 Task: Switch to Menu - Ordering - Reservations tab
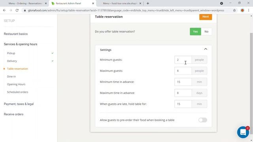[25, 3]
